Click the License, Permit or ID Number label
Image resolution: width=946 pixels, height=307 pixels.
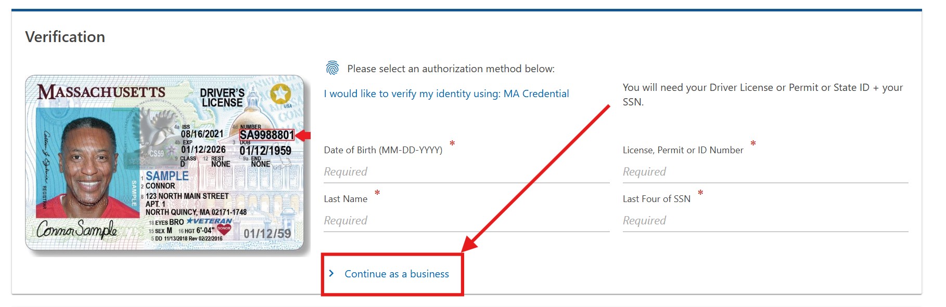[683, 150]
